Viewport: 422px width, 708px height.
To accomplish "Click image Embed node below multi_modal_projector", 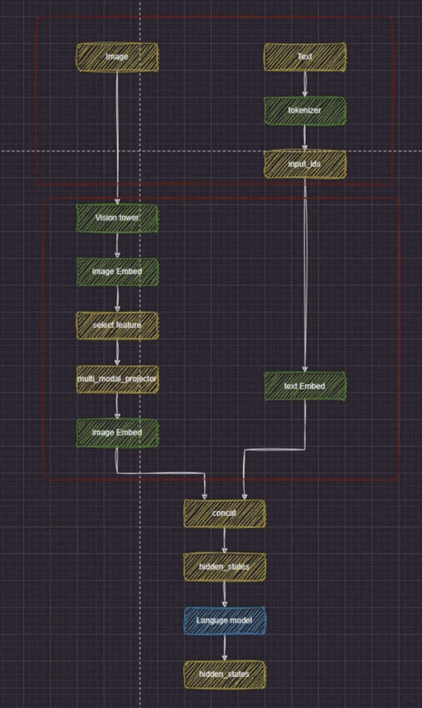I will [x=117, y=432].
